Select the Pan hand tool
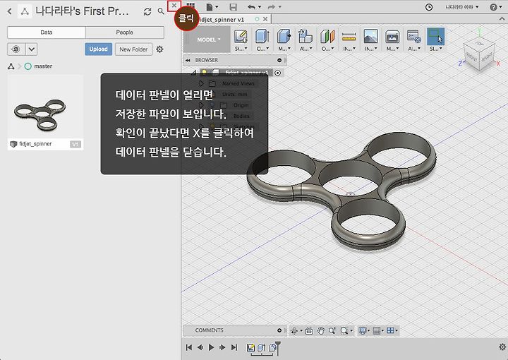 (x=321, y=331)
